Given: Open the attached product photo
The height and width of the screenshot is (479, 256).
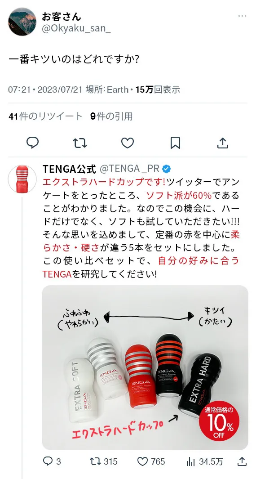Looking at the screenshot, I should pyautogui.click(x=145, y=367).
